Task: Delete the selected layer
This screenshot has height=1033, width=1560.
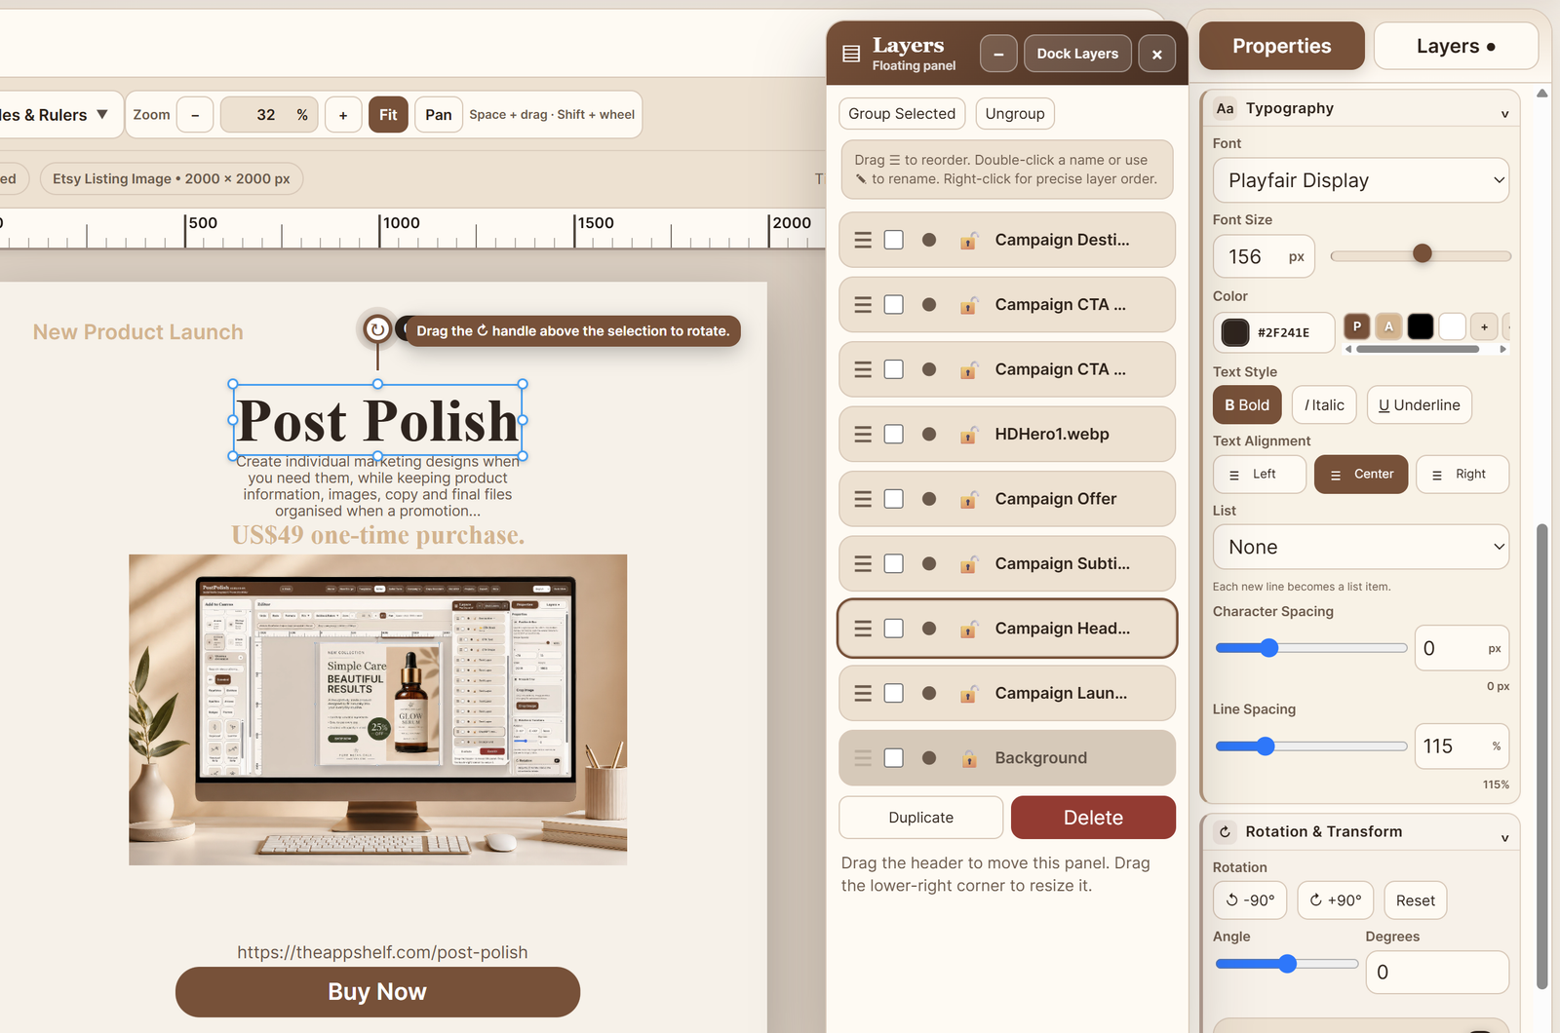Action: pos(1093,818)
